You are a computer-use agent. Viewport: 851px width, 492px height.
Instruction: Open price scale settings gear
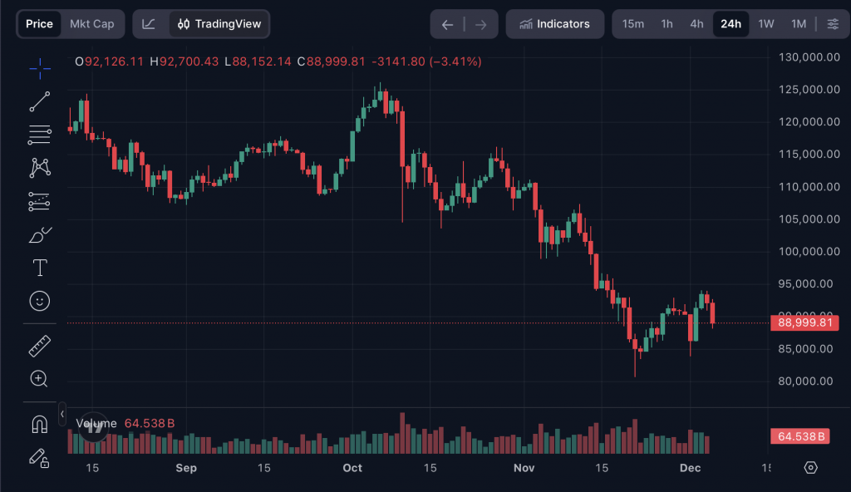[x=811, y=467]
